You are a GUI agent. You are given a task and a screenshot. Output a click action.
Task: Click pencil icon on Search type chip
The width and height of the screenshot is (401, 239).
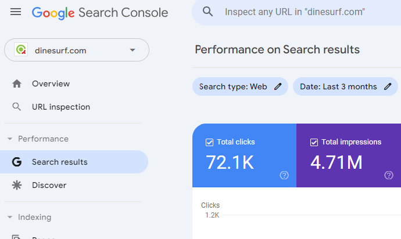coord(278,86)
